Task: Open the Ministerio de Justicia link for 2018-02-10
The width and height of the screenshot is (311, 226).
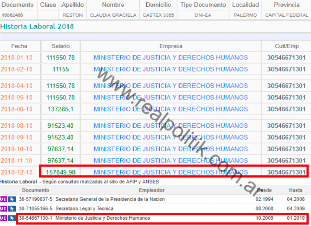Action: [170, 69]
